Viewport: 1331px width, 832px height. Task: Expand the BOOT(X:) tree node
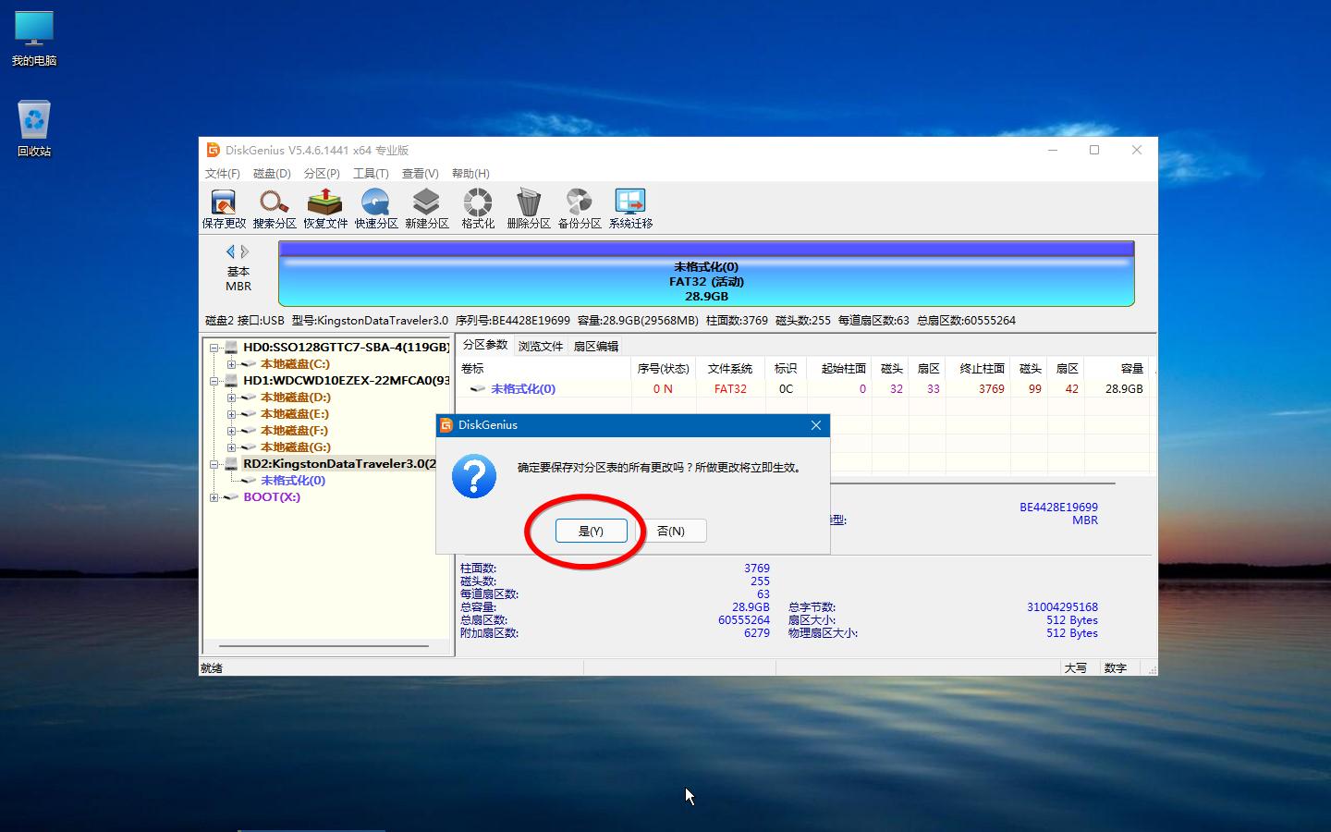214,497
